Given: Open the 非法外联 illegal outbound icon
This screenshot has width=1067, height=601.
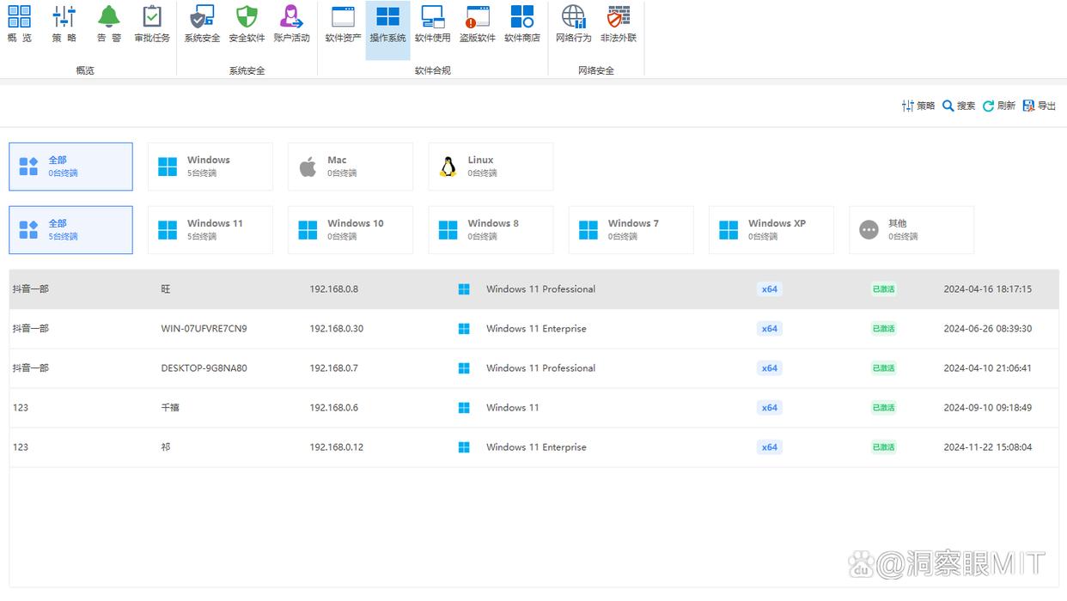Looking at the screenshot, I should 618,24.
